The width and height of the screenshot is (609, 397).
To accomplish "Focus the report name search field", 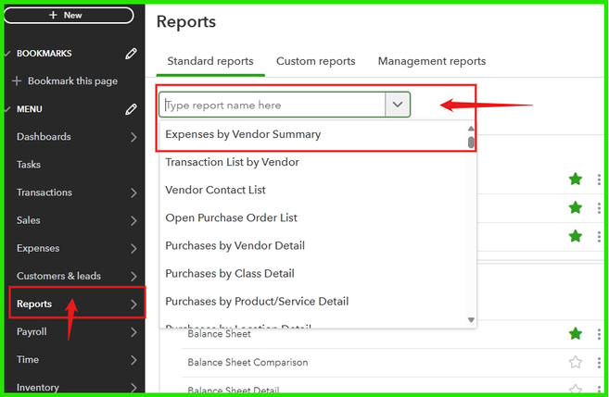I will click(272, 105).
